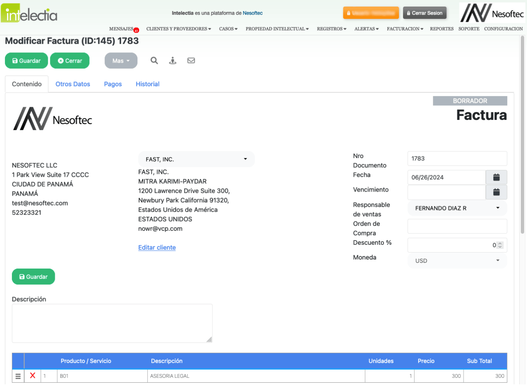Expand the FAST, INC. client dropdown
Viewport: 527px width, 386px height.
click(196, 159)
